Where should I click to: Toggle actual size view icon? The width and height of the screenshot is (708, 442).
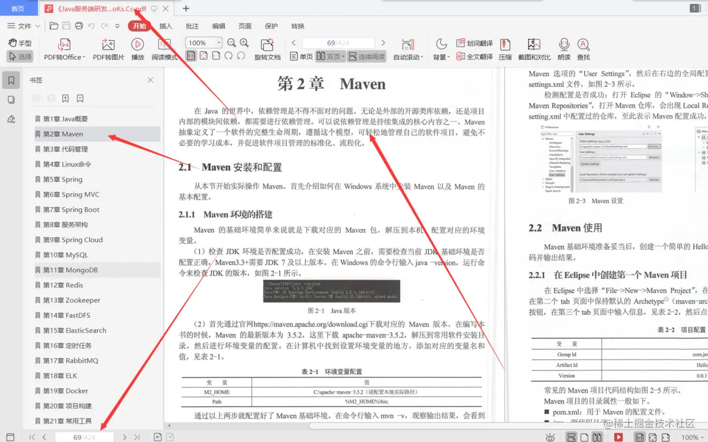coord(191,56)
